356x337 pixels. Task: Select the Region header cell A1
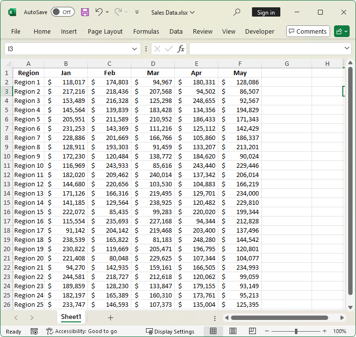point(28,73)
